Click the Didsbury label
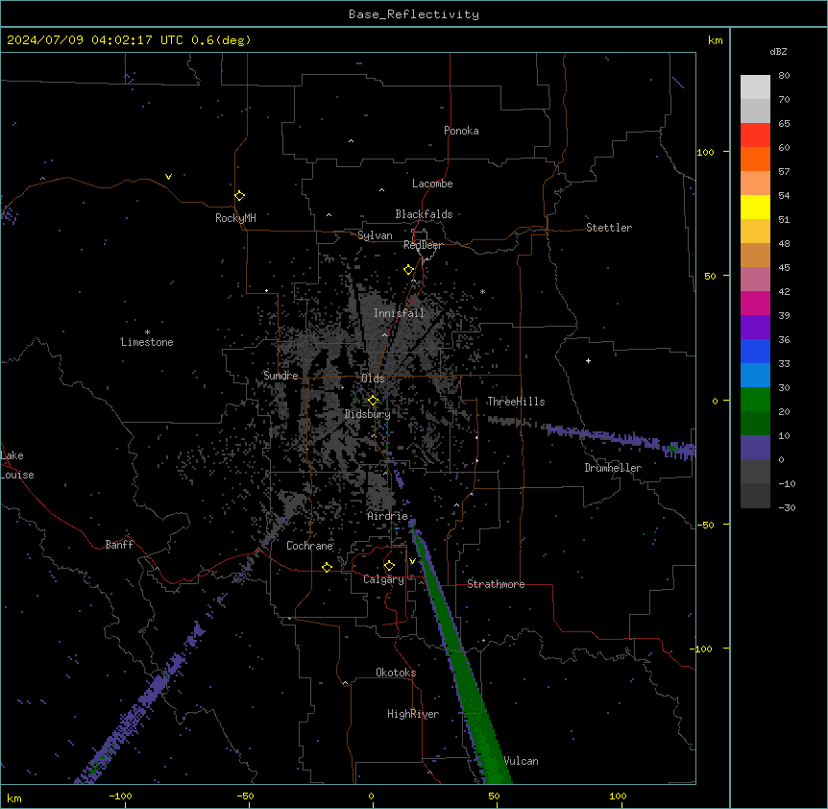The image size is (828, 809). [x=368, y=414]
